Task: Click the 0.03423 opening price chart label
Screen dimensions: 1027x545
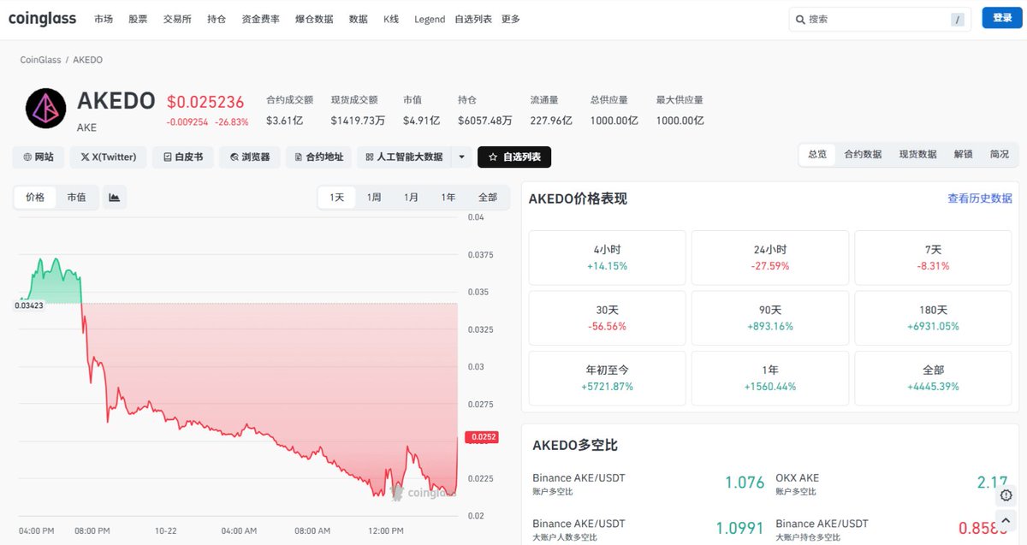Action: [29, 305]
